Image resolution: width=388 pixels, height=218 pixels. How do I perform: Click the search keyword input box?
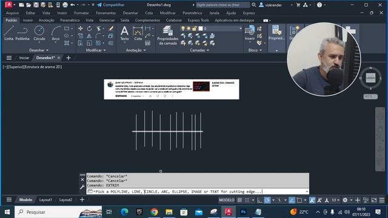tap(222, 5)
